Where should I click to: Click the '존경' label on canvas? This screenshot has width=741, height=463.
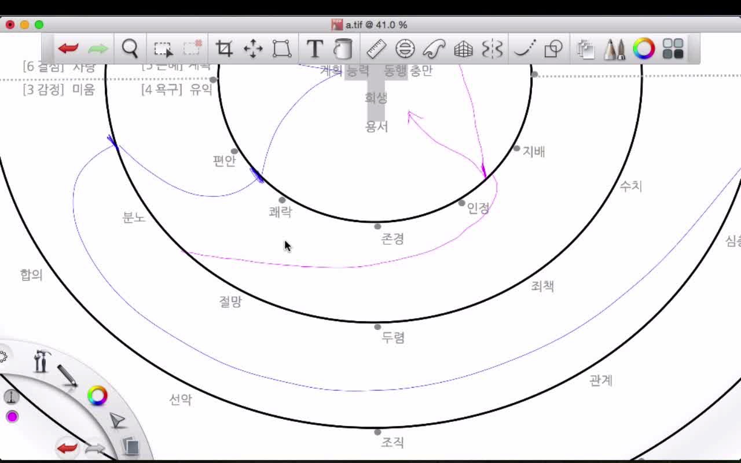tap(392, 238)
